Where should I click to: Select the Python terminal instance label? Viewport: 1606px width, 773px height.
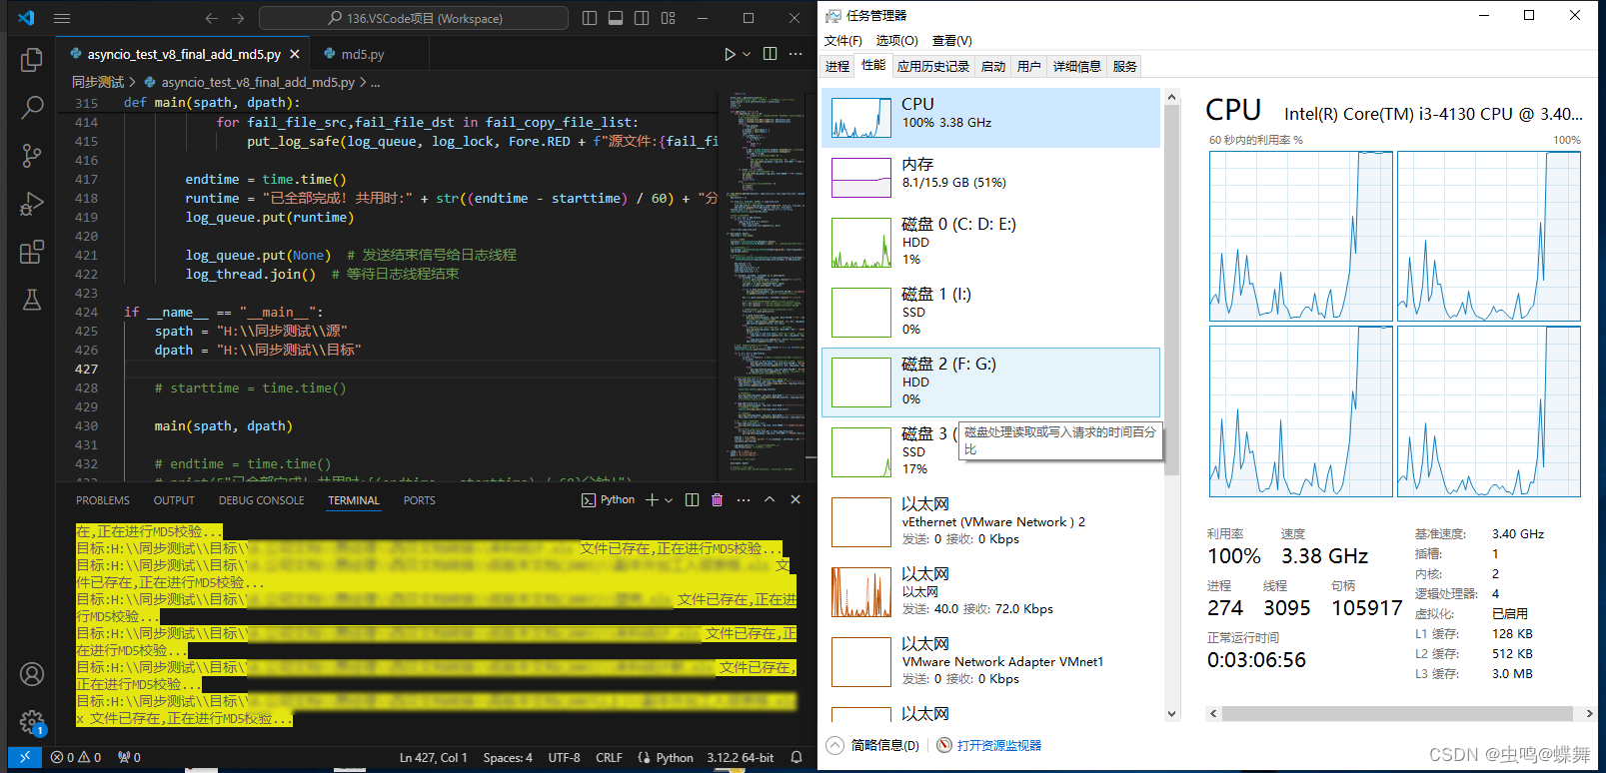coord(608,499)
